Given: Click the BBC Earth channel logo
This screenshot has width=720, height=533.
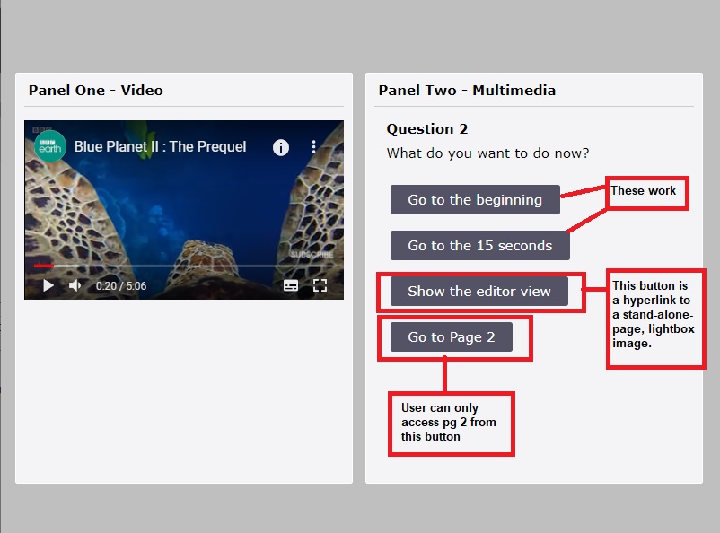Looking at the screenshot, I should (x=50, y=146).
